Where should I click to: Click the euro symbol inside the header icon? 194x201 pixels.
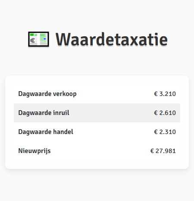[x=33, y=41]
